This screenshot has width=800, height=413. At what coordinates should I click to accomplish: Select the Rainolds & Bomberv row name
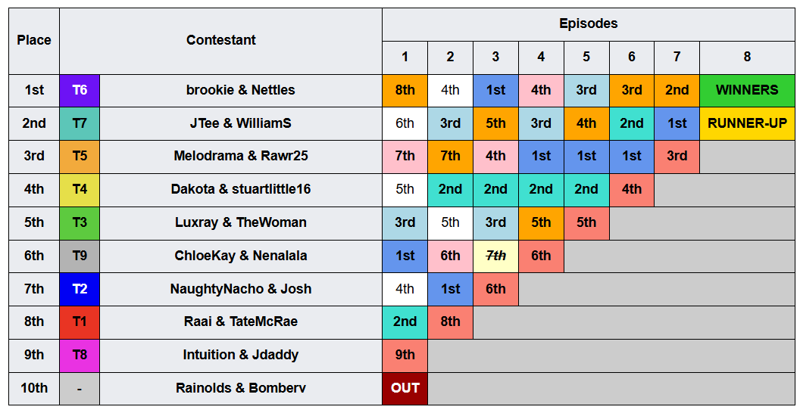click(x=241, y=389)
